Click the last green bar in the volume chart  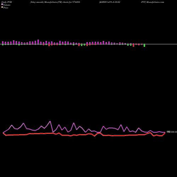[x=144, y=45]
